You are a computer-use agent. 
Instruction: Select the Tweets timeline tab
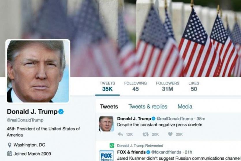109,106
